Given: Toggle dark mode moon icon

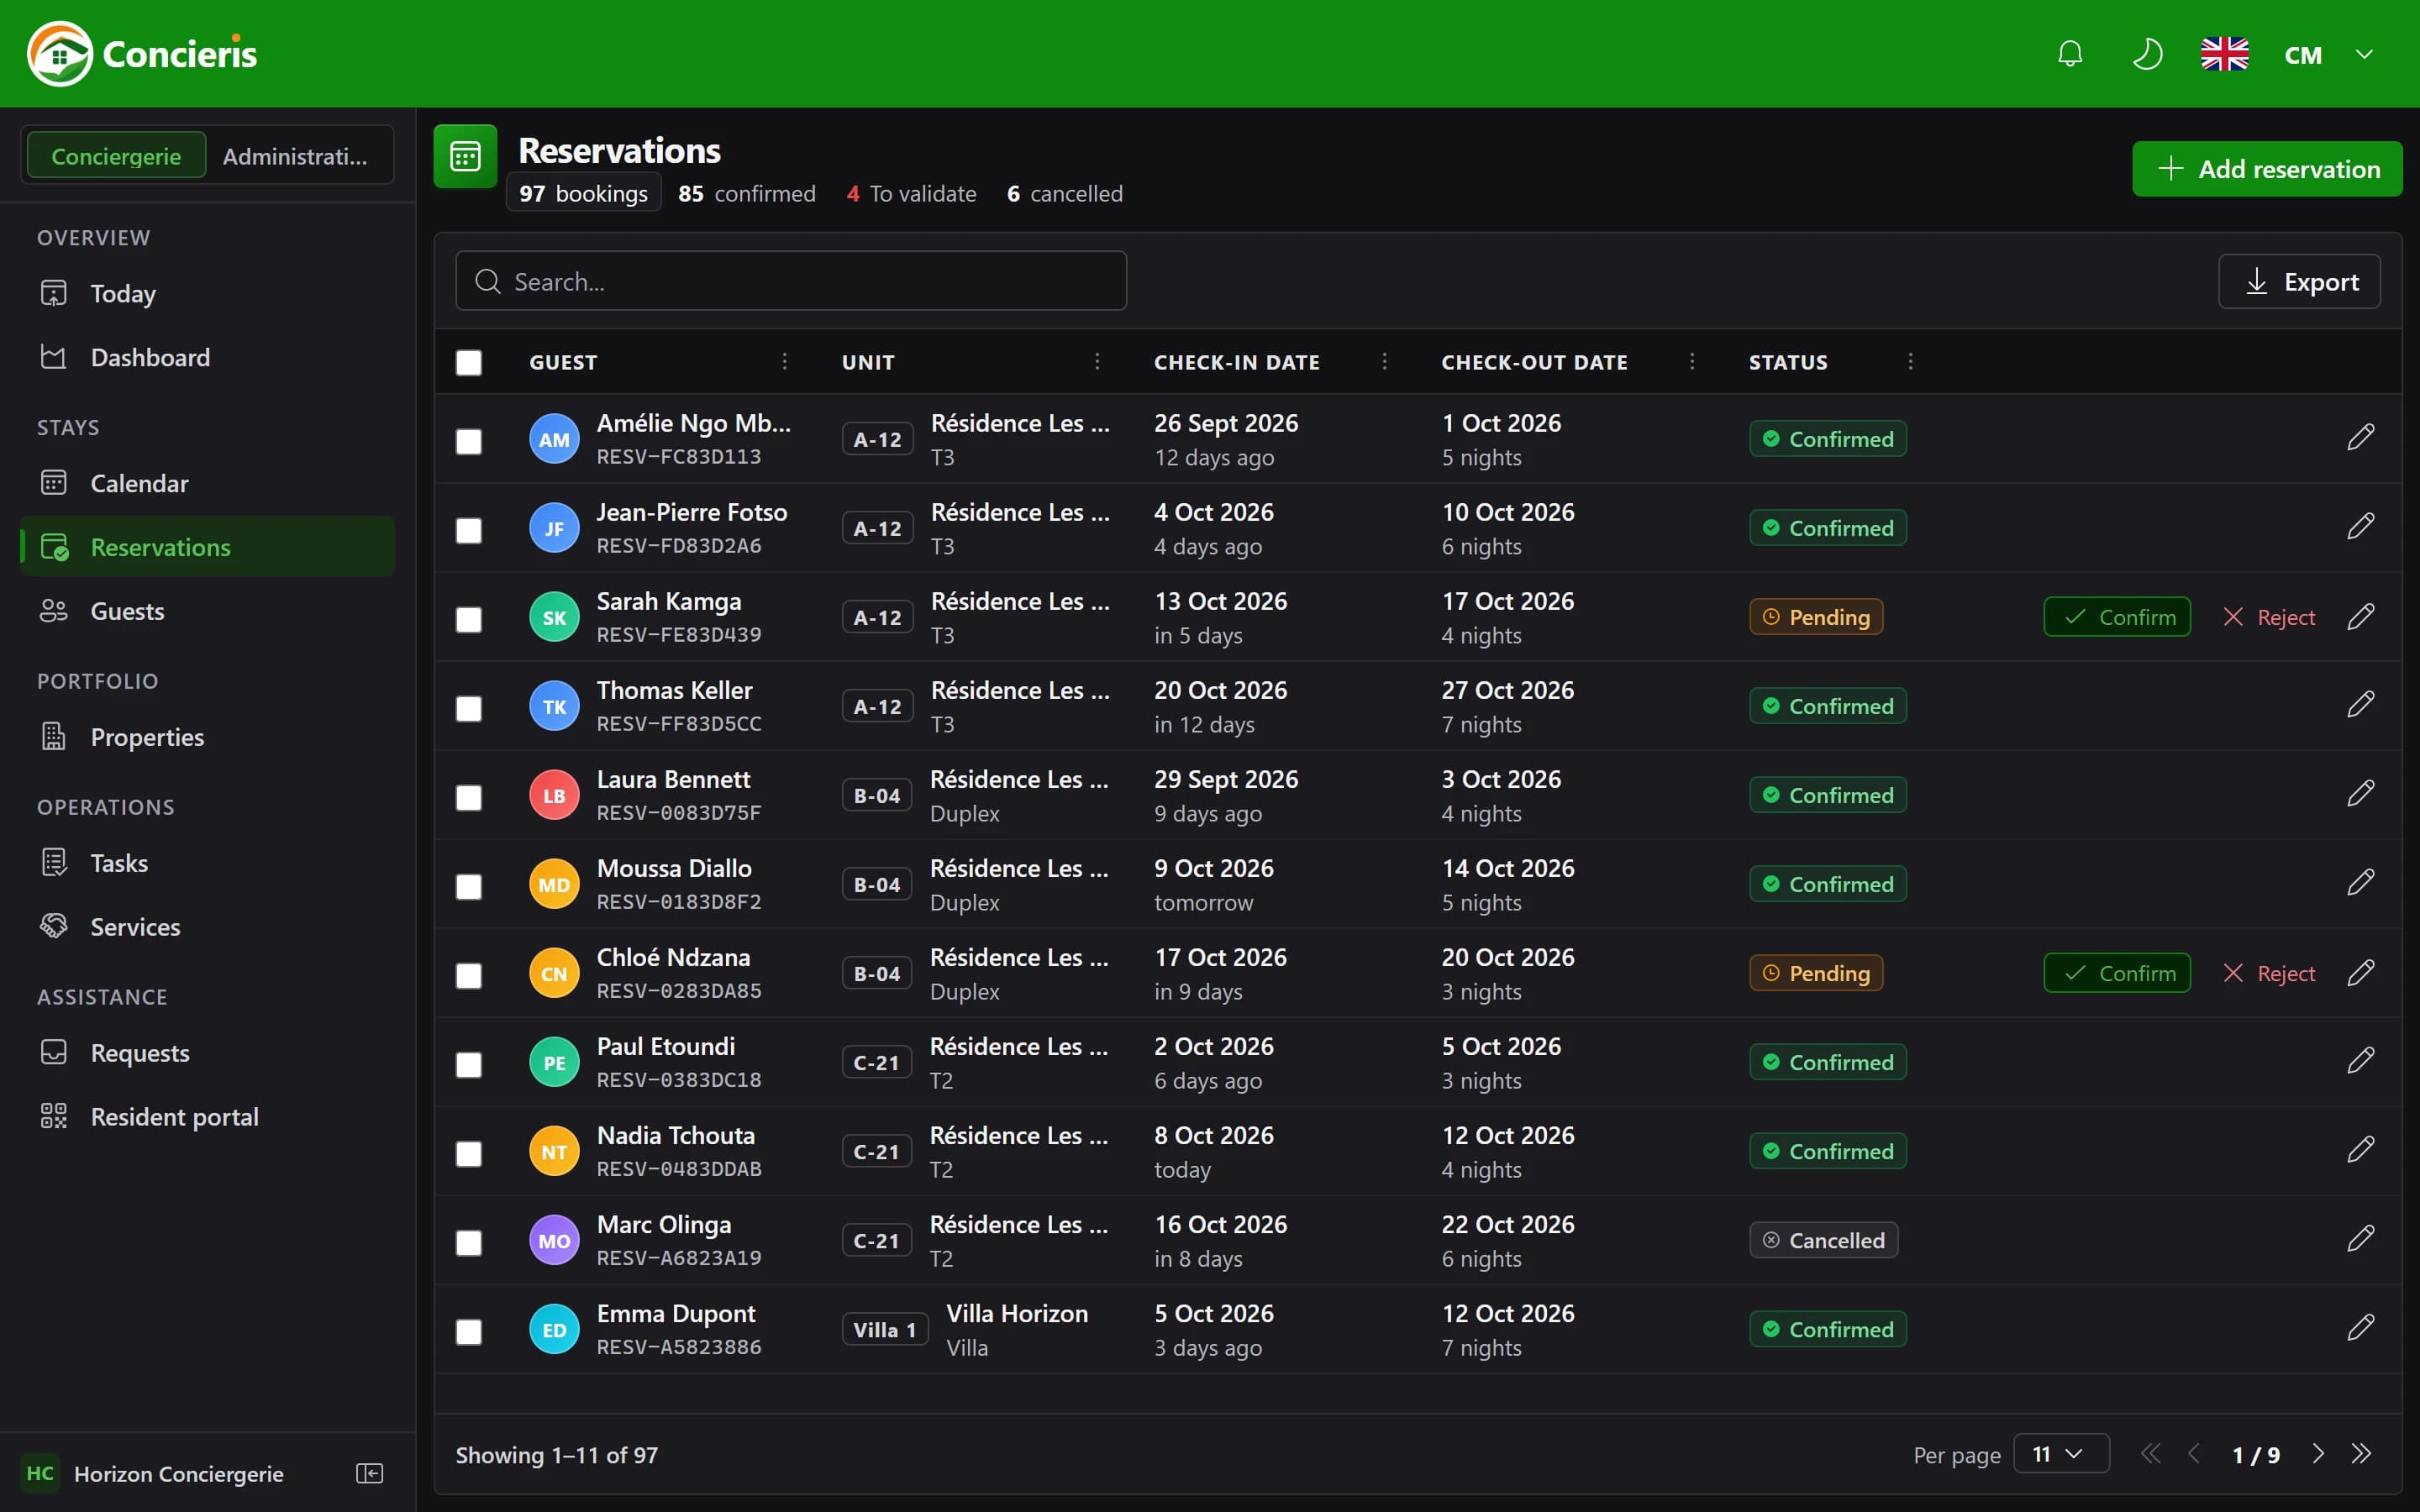Looking at the screenshot, I should [x=2147, y=54].
